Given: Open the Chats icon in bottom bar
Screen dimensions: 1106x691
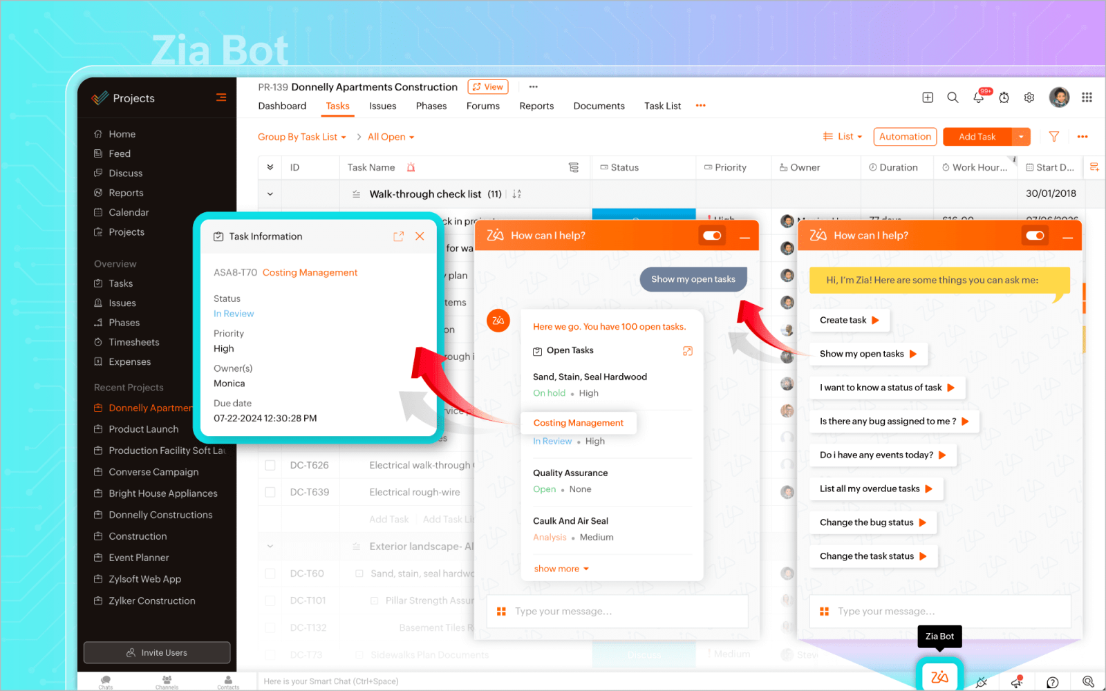Looking at the screenshot, I should 106,682.
